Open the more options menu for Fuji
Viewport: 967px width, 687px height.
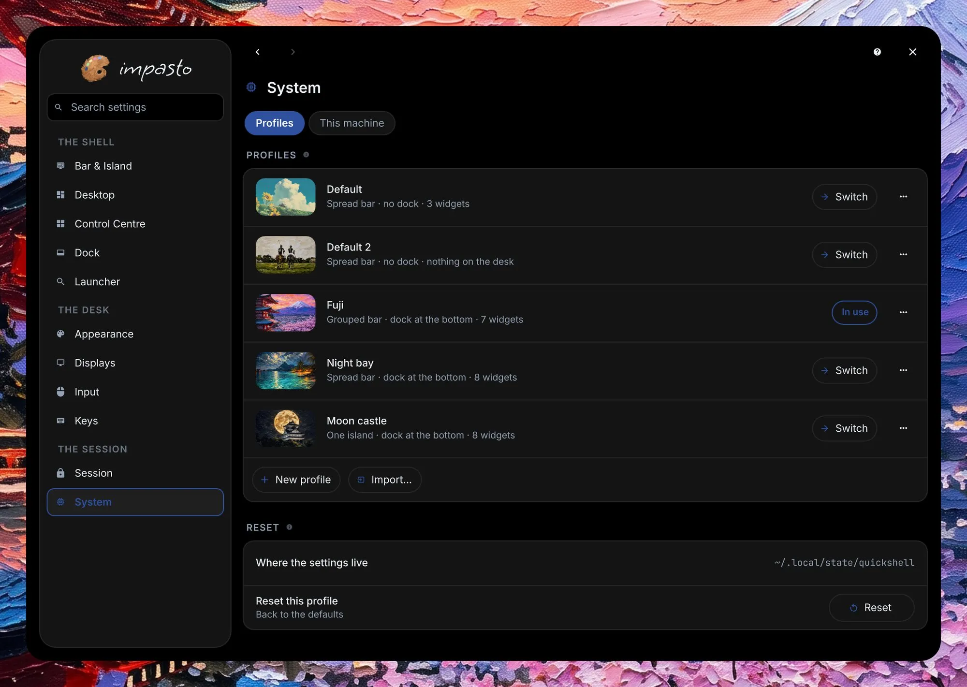[903, 312]
